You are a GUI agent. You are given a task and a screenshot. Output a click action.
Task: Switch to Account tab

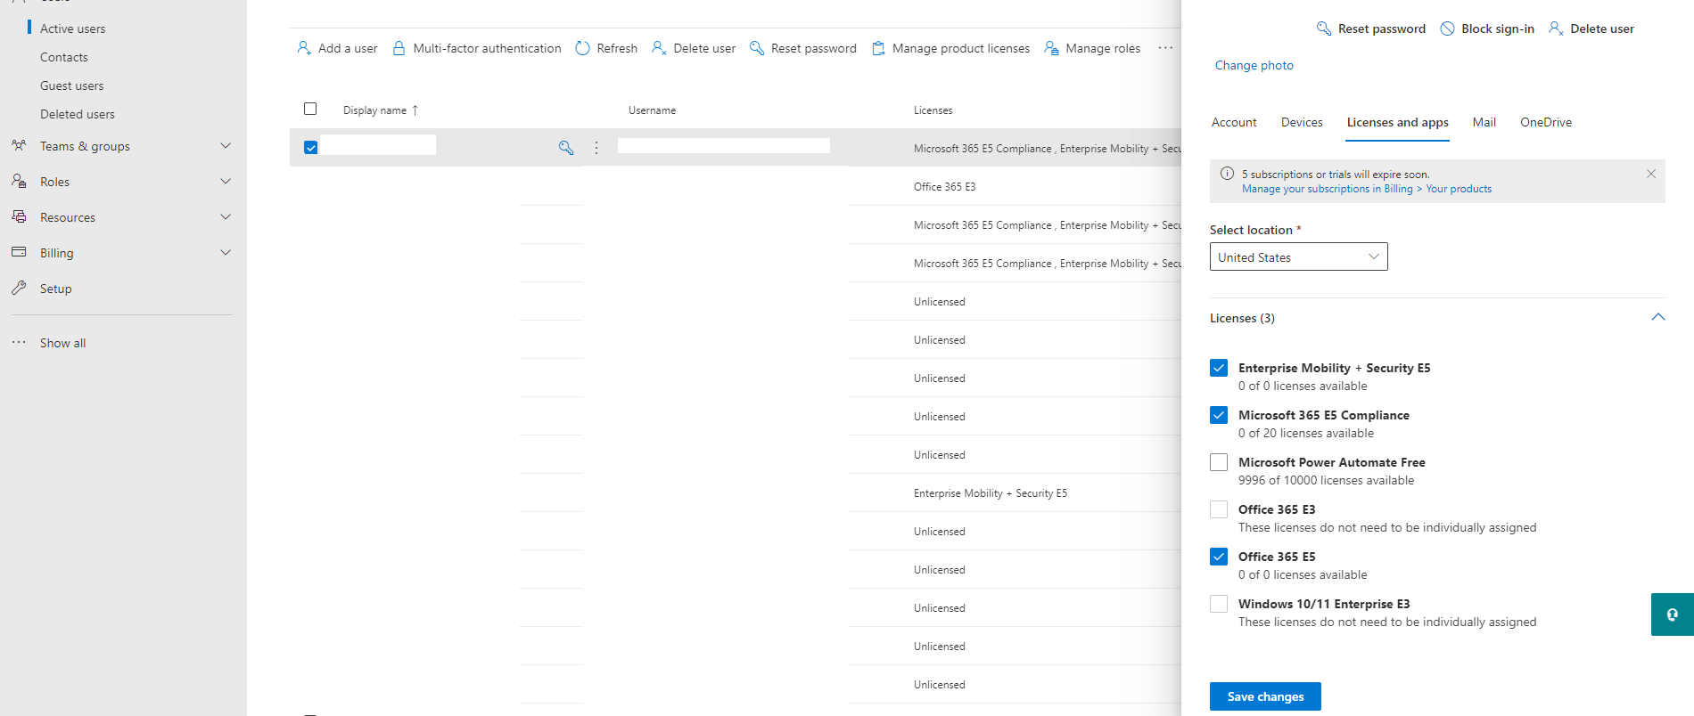click(x=1234, y=122)
